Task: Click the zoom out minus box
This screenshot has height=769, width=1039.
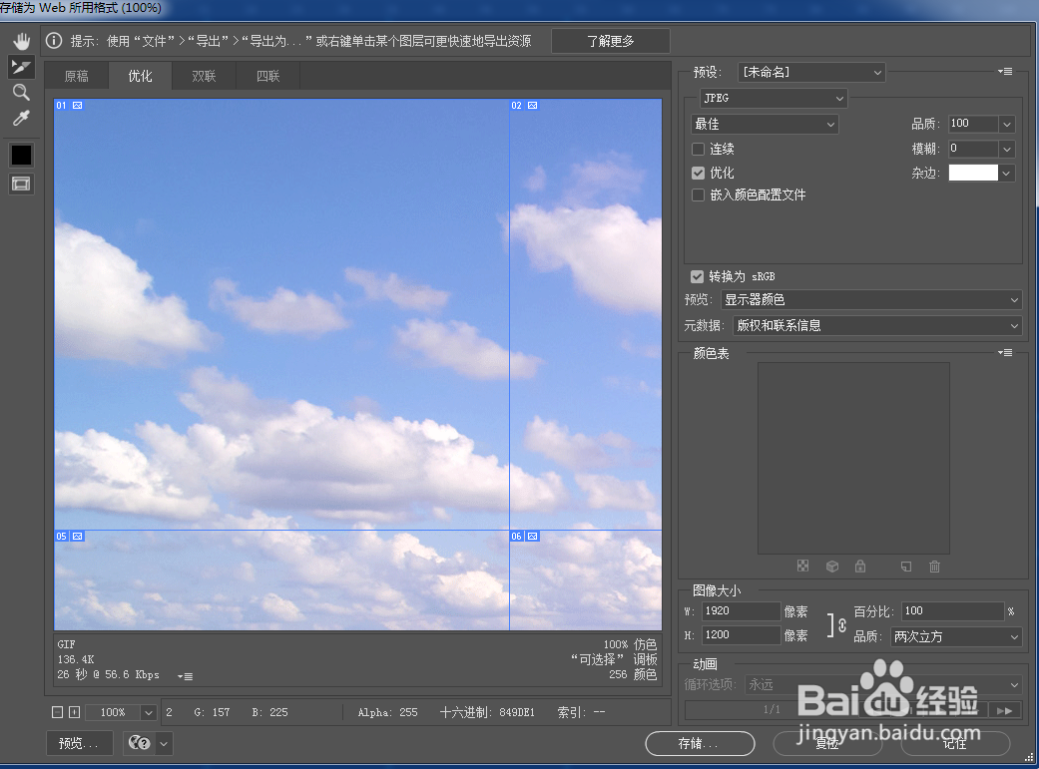Action: coord(58,712)
